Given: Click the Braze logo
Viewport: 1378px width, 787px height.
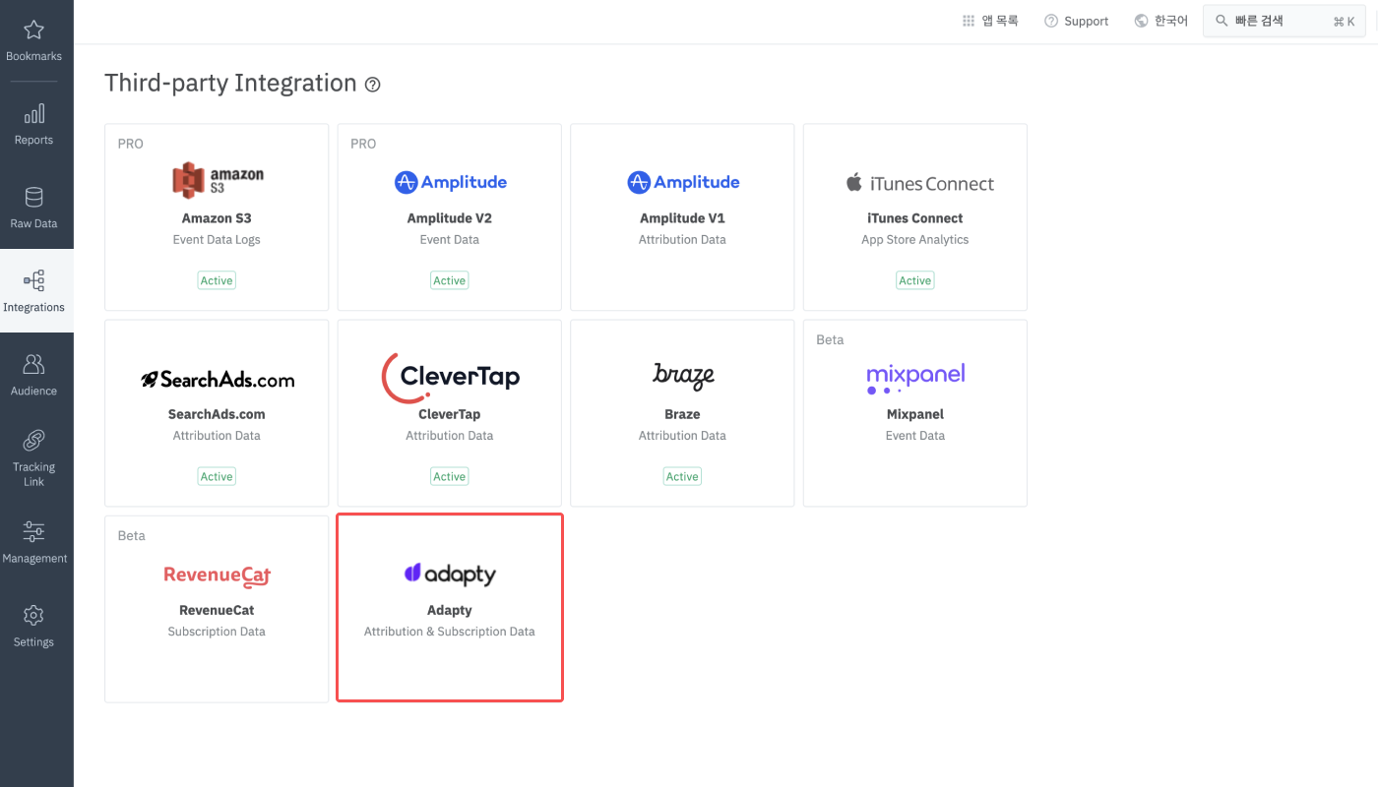Looking at the screenshot, I should [x=683, y=376].
